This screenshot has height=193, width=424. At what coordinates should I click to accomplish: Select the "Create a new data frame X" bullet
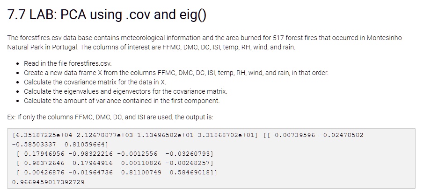point(176,73)
